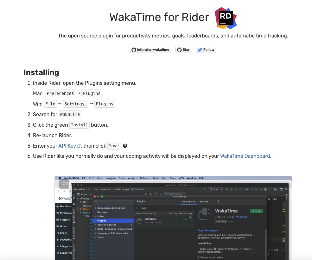This screenshot has width=312, height=260.
Task: Click the browser back arrow behind IntelliJ
Action: click(59, 191)
